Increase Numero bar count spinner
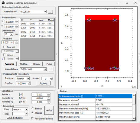This screenshot has height=123, width=140. 51,78
